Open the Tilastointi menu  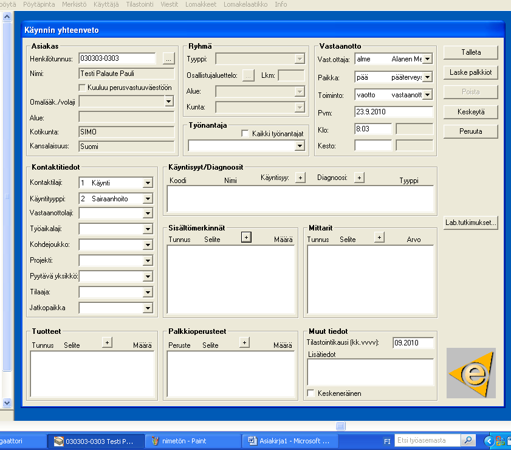[140, 4]
